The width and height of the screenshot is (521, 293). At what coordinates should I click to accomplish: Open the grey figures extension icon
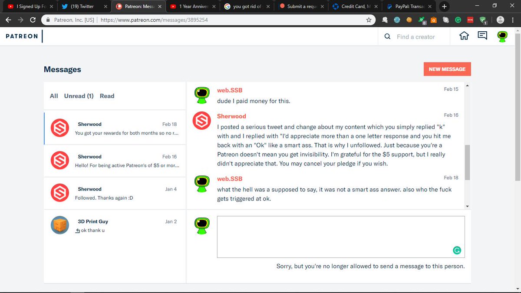click(x=385, y=20)
